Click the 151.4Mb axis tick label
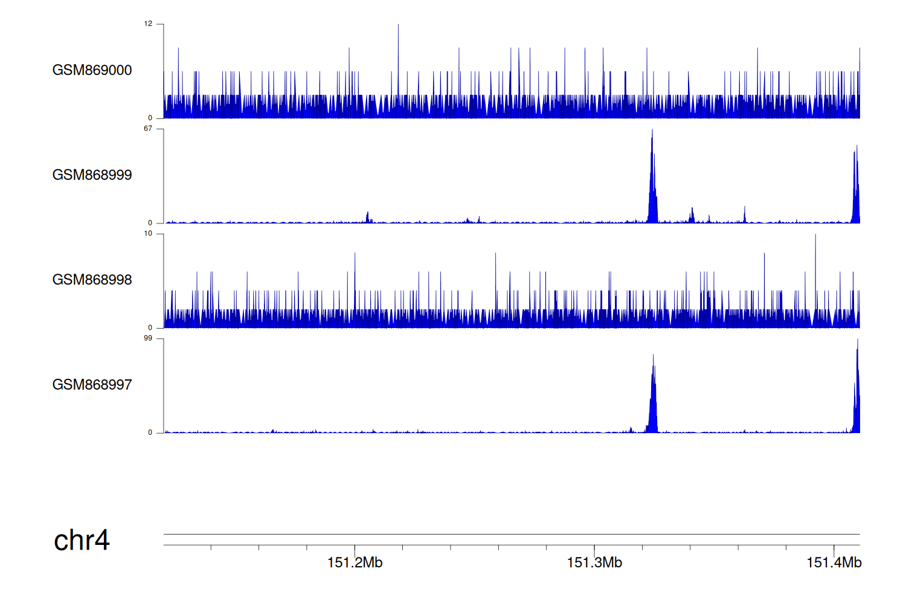 tap(834, 563)
